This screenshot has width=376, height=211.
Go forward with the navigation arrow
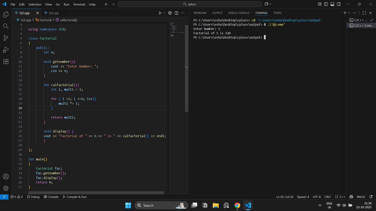click(x=113, y=4)
